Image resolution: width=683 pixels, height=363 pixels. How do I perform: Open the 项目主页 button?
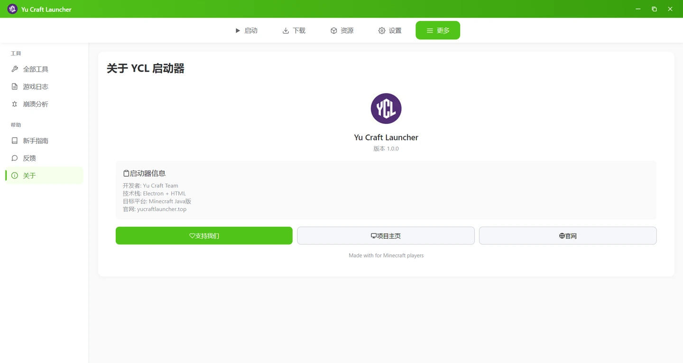tap(386, 236)
